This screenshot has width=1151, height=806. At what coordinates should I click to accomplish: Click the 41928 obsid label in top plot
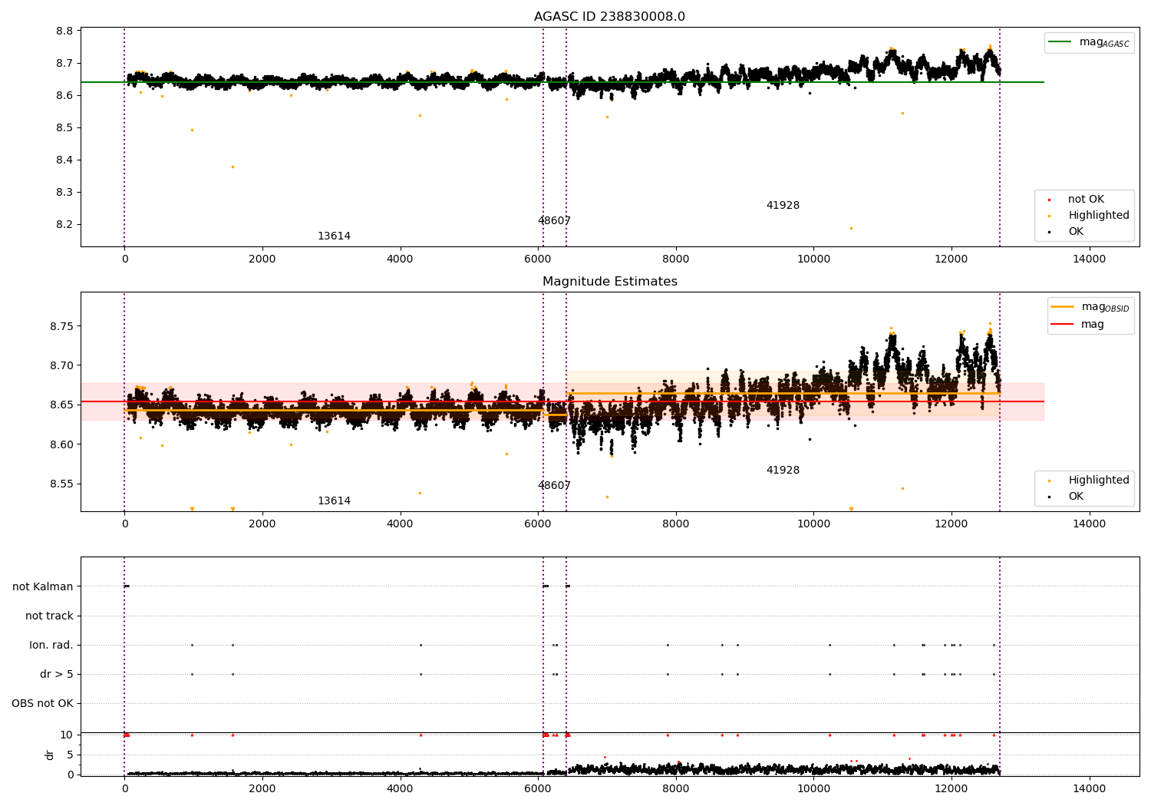783,206
